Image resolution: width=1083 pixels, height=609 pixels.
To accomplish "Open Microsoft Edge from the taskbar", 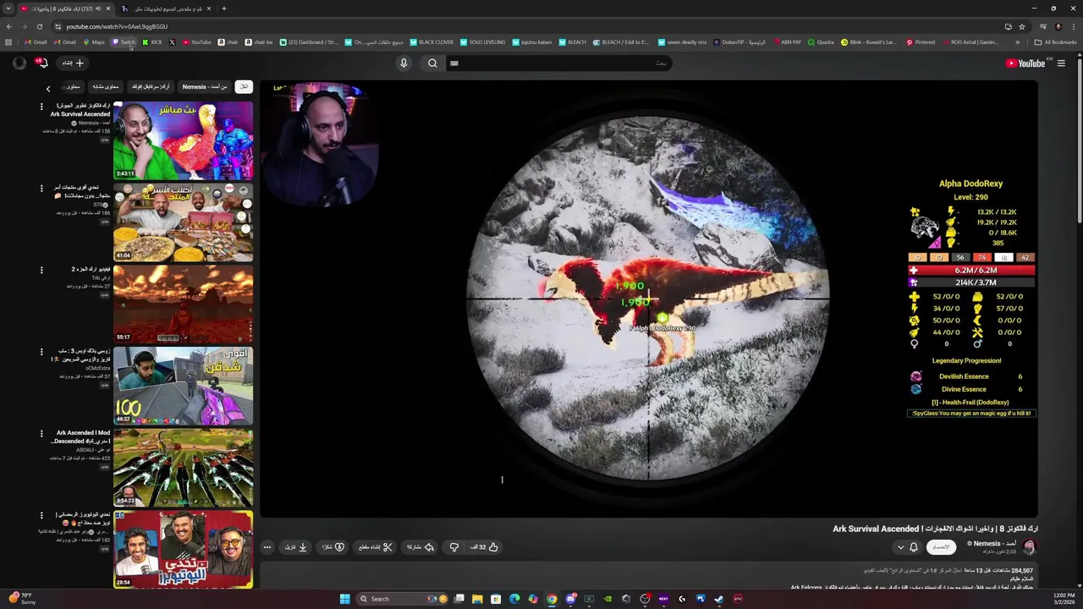I will pyautogui.click(x=514, y=599).
